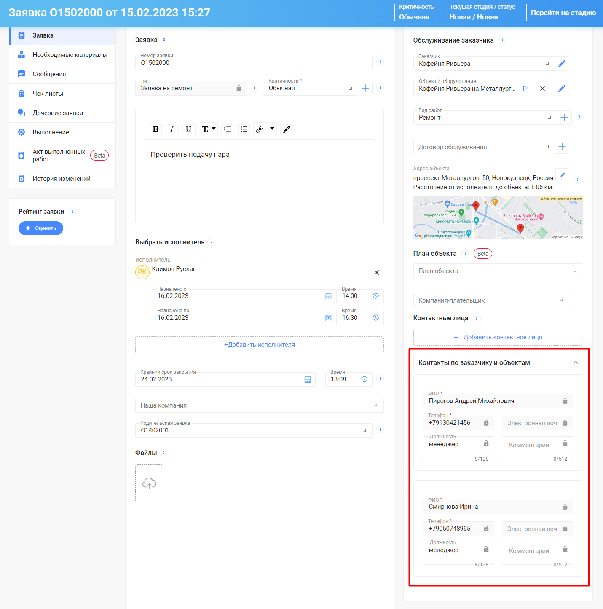Remove executor Климов Руслан with the X
The image size is (603, 609).
(x=377, y=273)
